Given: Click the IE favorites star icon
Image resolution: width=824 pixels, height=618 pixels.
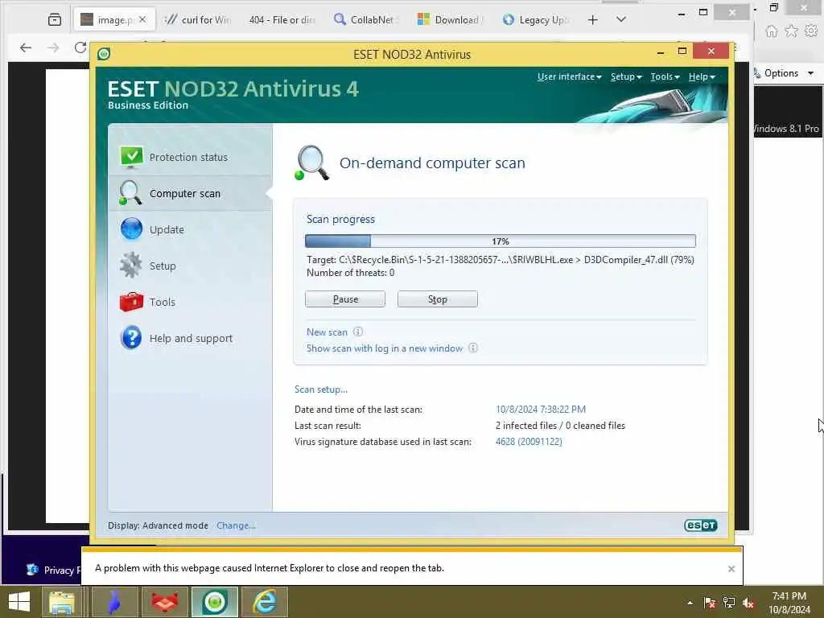Looking at the screenshot, I should point(791,31).
